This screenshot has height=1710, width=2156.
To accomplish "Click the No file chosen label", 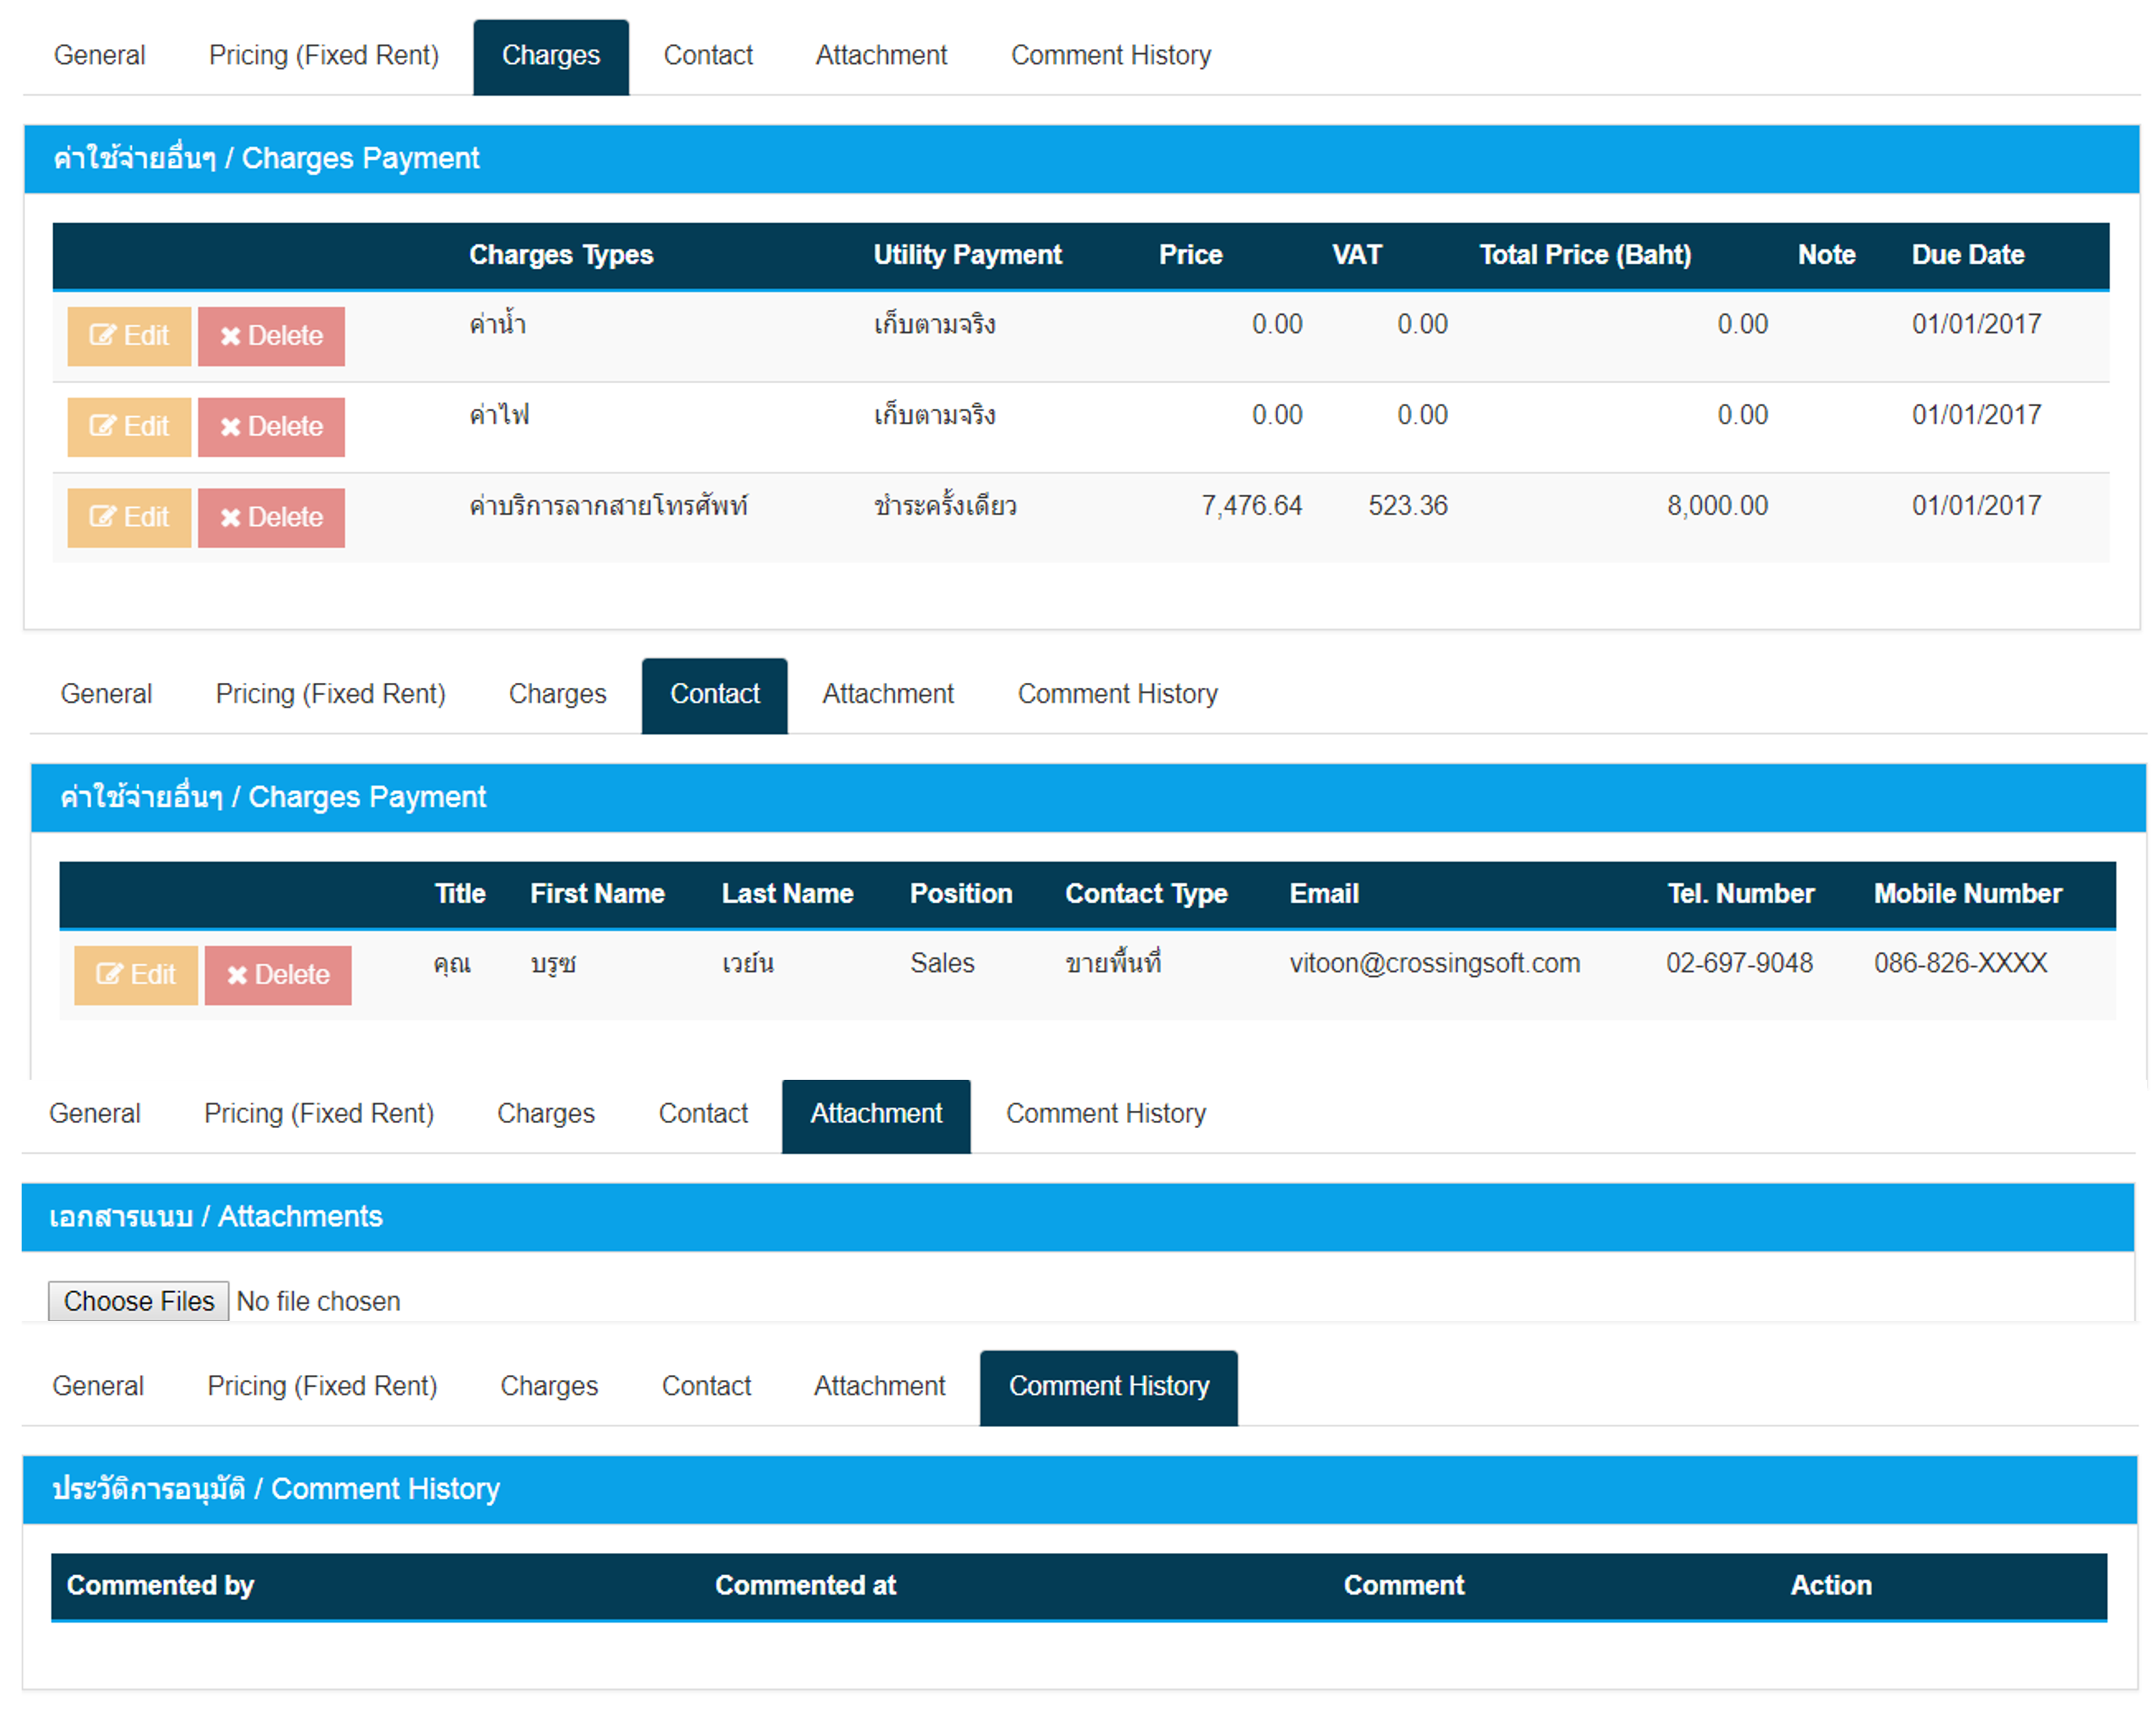I will point(318,1302).
